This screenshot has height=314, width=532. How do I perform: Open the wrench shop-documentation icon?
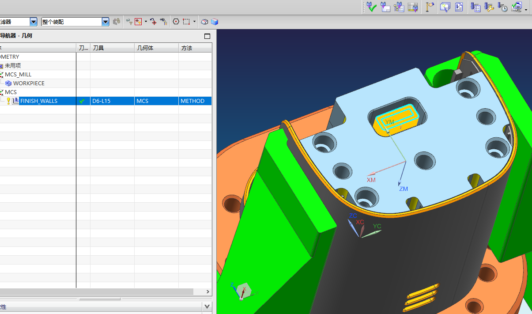[489, 7]
